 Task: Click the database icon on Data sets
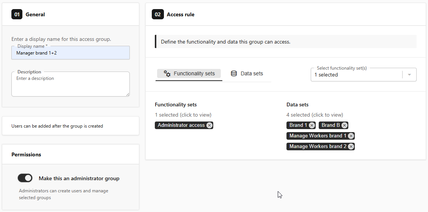234,73
